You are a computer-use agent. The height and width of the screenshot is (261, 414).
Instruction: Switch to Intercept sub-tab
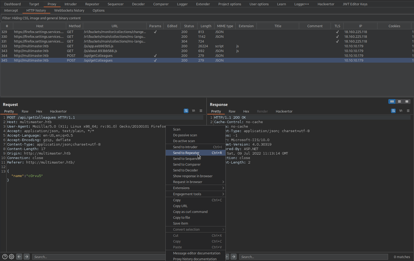click(x=11, y=10)
